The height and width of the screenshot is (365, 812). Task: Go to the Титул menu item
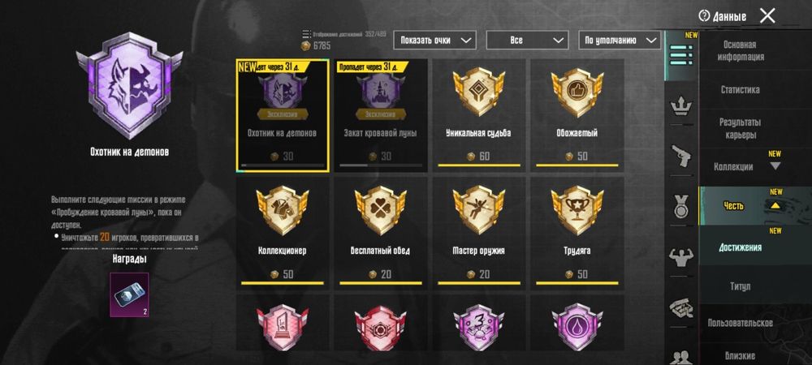740,286
